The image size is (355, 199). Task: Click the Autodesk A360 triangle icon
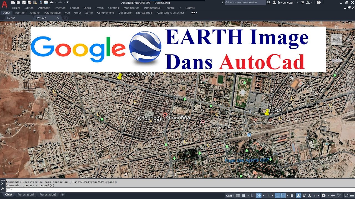(x=308, y=2)
